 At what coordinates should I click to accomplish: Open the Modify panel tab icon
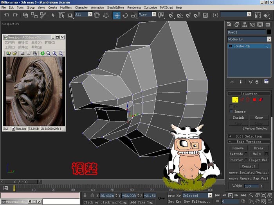pyautogui.click(x=237, y=25)
